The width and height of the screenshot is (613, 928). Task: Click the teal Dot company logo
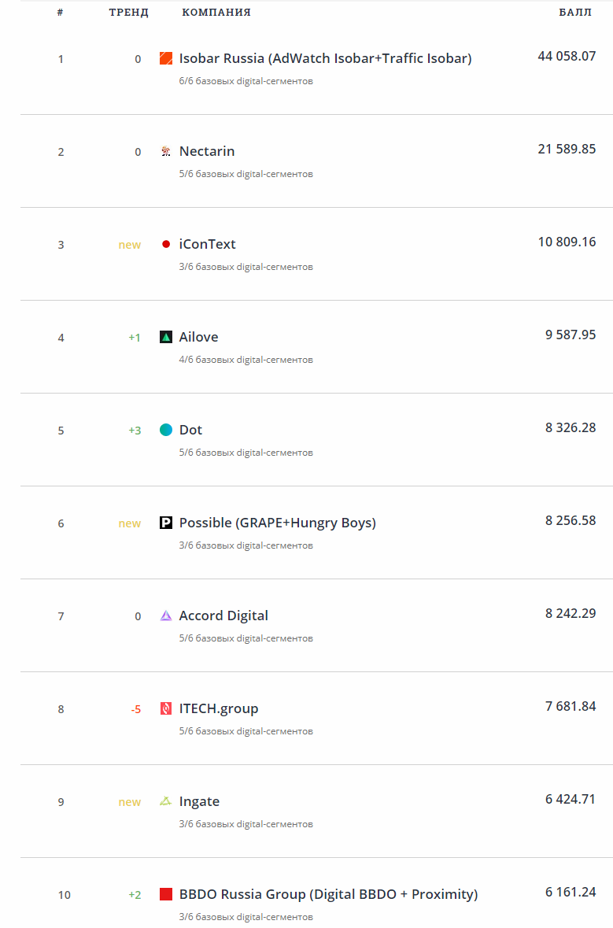166,430
